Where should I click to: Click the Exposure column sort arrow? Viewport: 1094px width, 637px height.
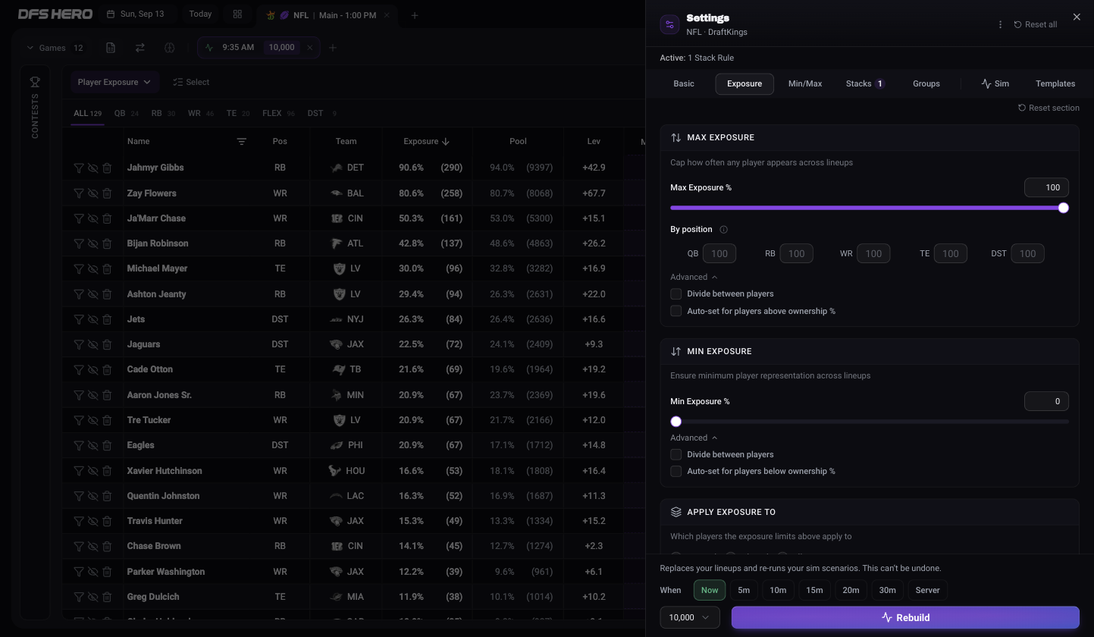(x=446, y=141)
